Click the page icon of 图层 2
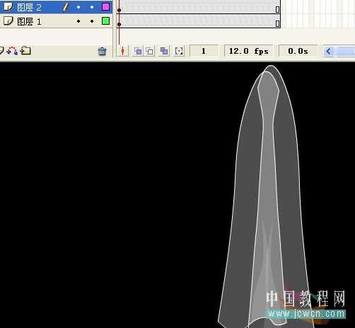Viewport: 355px width, 328px height. [x=8, y=7]
